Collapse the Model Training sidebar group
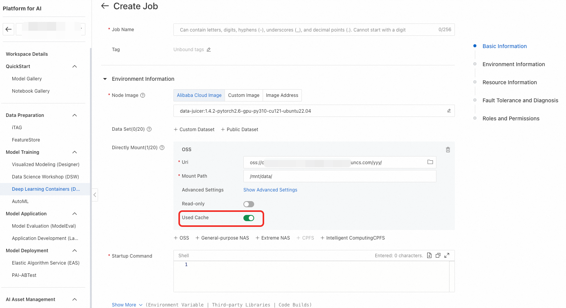 point(75,152)
